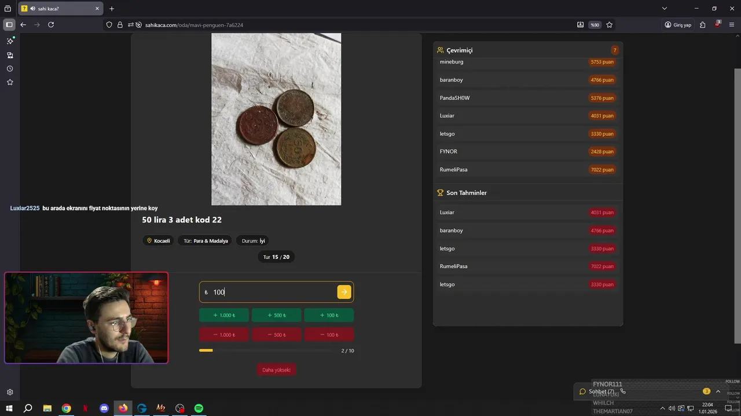Screen dimensions: 741x416
Task: Click the Kocaeli location tag
Action: (159, 241)
